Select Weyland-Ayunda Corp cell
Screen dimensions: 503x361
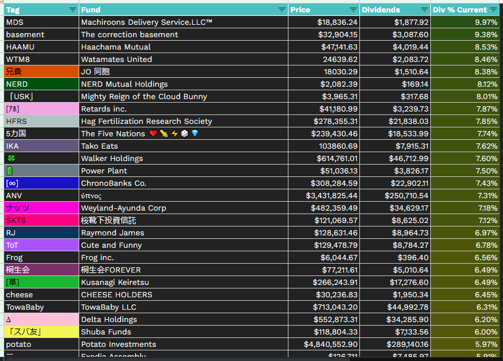coord(183,208)
